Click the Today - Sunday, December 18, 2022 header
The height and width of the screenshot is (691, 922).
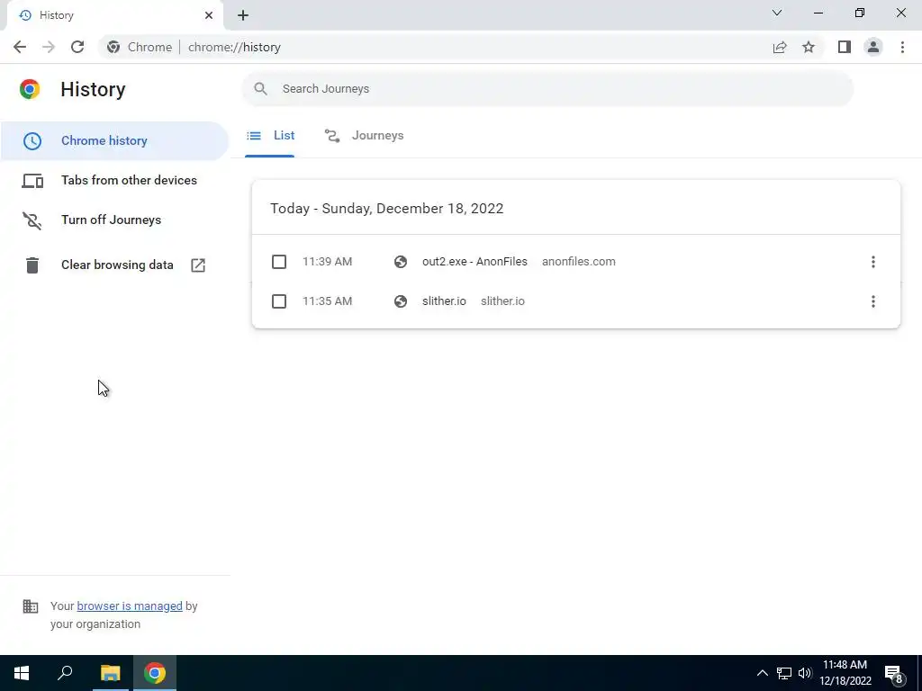386,209
